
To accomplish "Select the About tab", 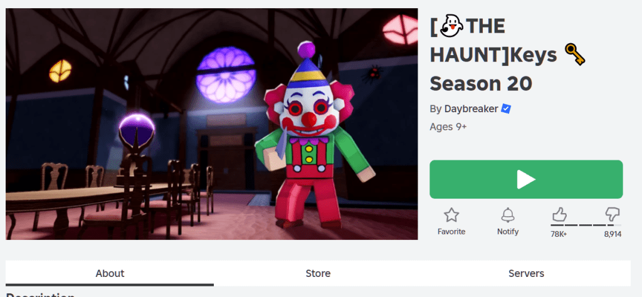I will tap(110, 273).
